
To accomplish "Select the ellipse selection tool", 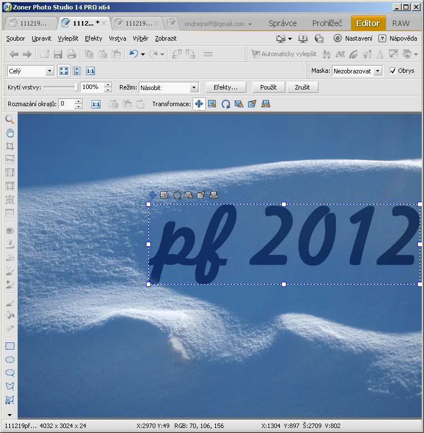I will tap(9, 360).
